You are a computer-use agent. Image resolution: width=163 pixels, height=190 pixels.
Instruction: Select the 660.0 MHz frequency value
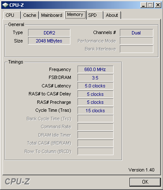(96, 69)
